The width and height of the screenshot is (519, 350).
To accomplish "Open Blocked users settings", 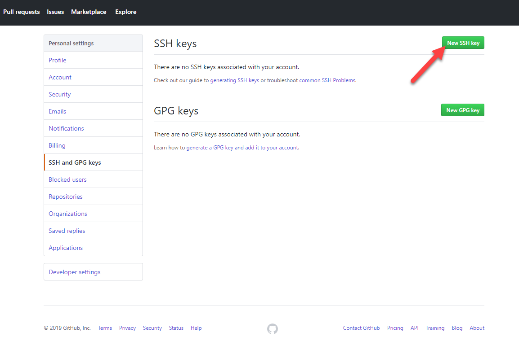I will click(x=94, y=179).
